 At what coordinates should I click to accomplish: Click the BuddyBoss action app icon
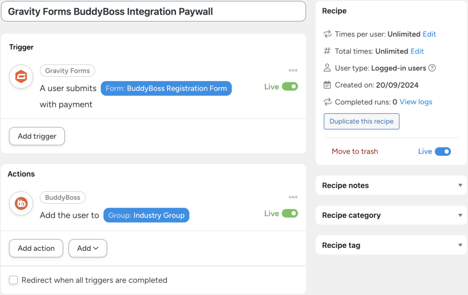[x=21, y=204]
